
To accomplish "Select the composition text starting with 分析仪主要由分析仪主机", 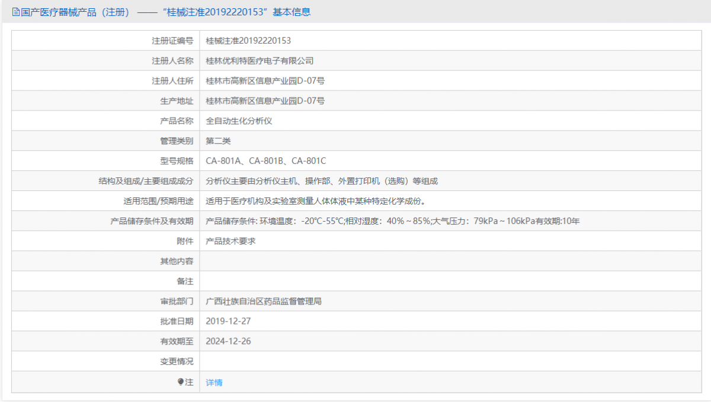I will coord(322,181).
